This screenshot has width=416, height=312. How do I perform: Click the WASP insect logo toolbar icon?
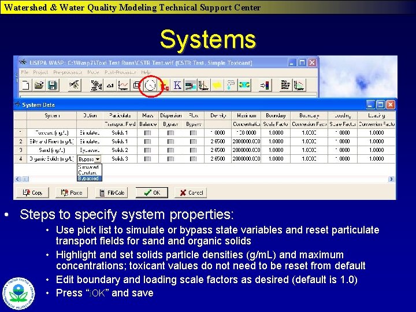coord(74,85)
